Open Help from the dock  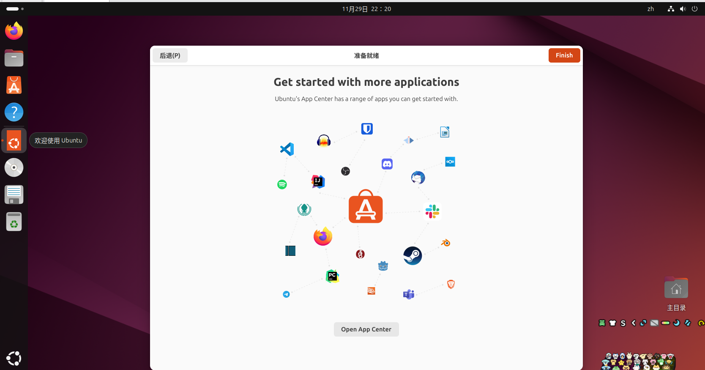[x=14, y=112]
